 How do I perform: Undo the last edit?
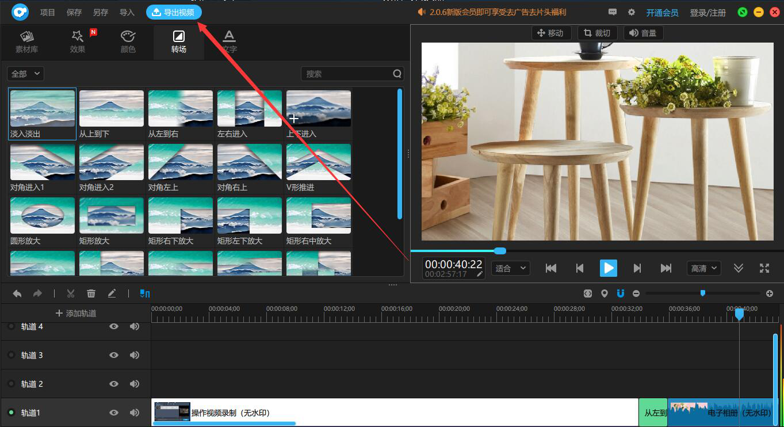pos(17,293)
